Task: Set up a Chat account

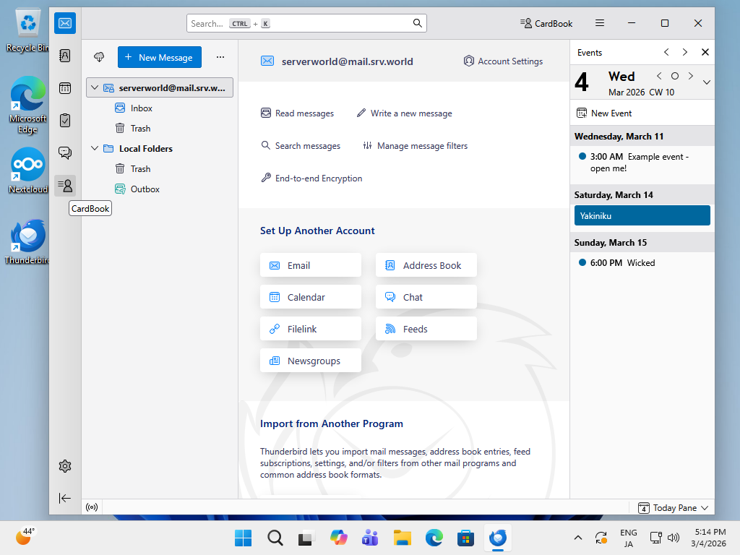Action: pyautogui.click(x=426, y=297)
